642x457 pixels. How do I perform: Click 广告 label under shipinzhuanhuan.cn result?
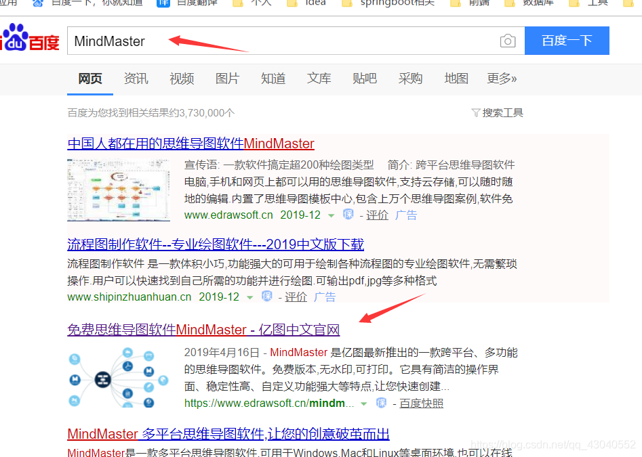325,297
